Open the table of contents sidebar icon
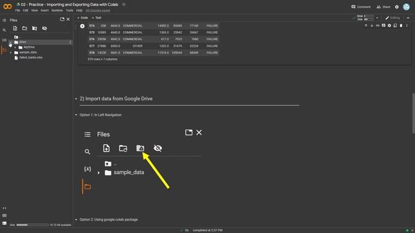 click(5, 20)
